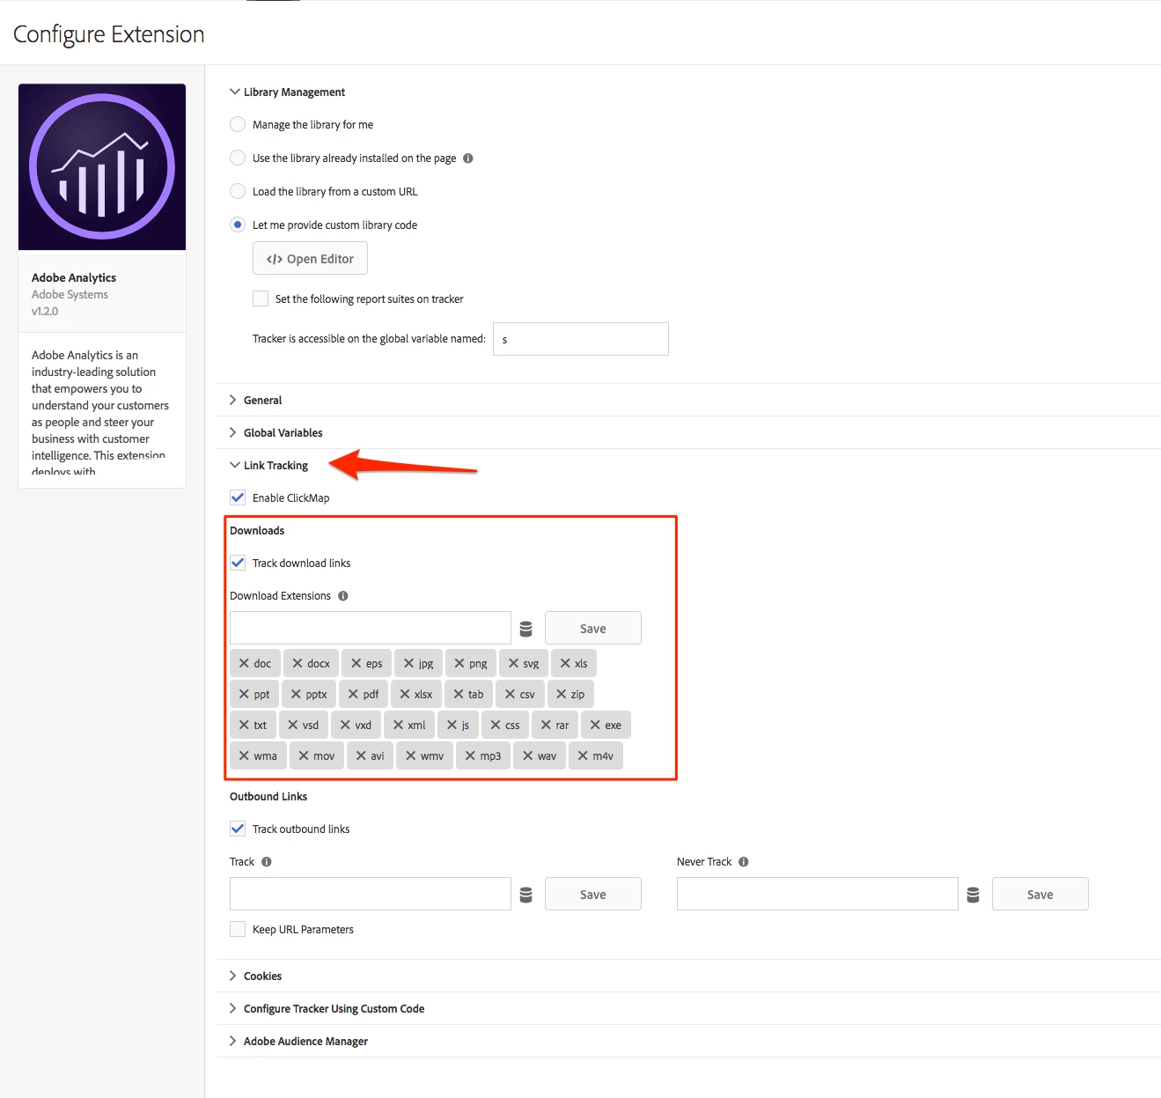Open data element picker for Download Extensions
Screen dimensions: 1161x1098
[x=526, y=629]
